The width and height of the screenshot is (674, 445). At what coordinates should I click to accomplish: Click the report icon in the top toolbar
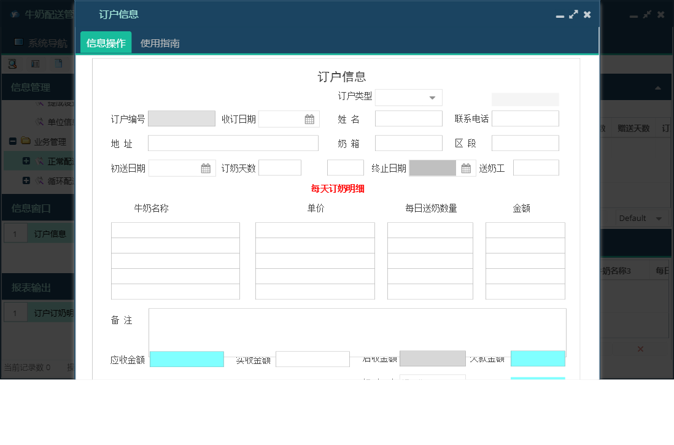[35, 63]
